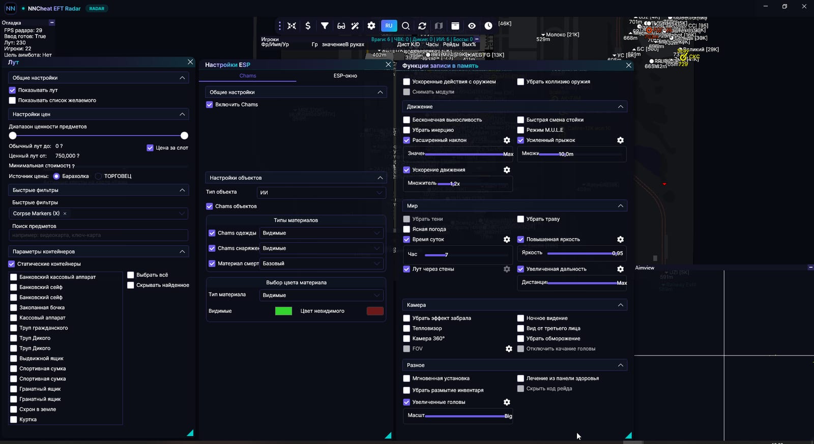Image resolution: width=814 pixels, height=444 pixels.
Task: Open the gear settings icon in the top toolbar
Action: pos(371,25)
